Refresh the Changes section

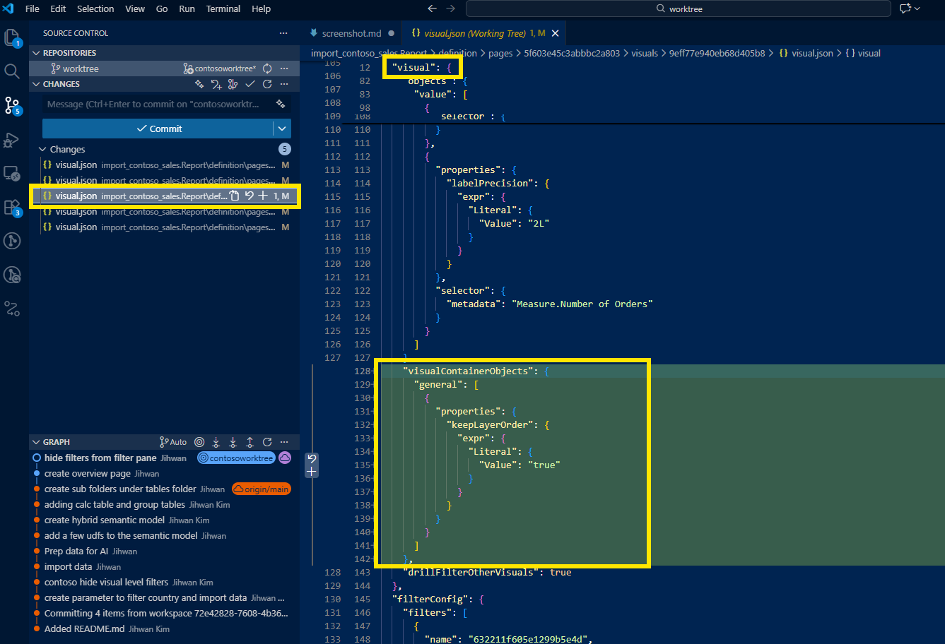click(267, 84)
